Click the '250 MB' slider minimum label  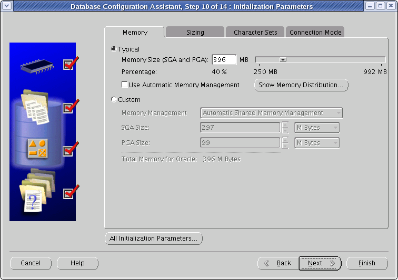(265, 72)
